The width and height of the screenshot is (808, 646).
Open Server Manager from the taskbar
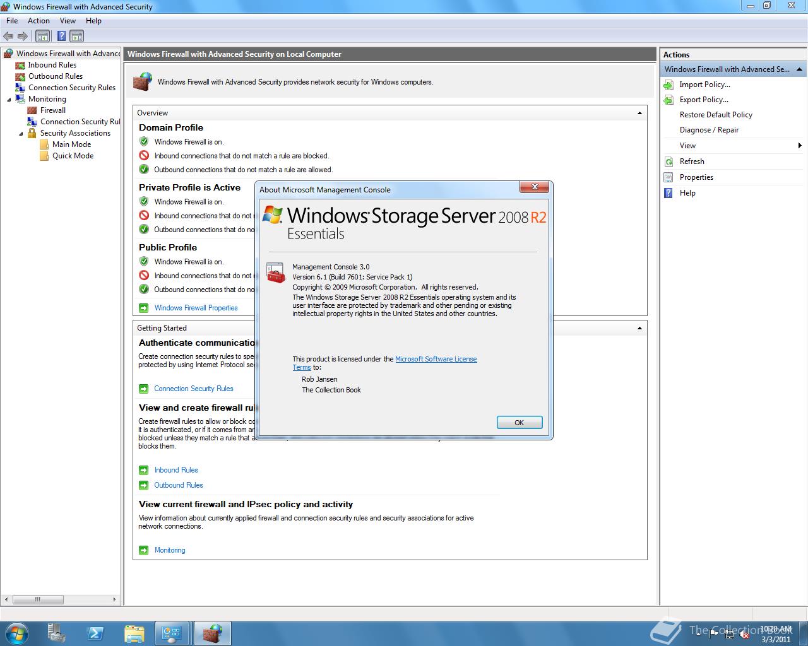[x=57, y=633]
